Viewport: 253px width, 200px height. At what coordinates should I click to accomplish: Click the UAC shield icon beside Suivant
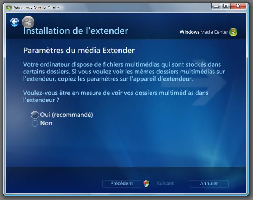[146, 184]
